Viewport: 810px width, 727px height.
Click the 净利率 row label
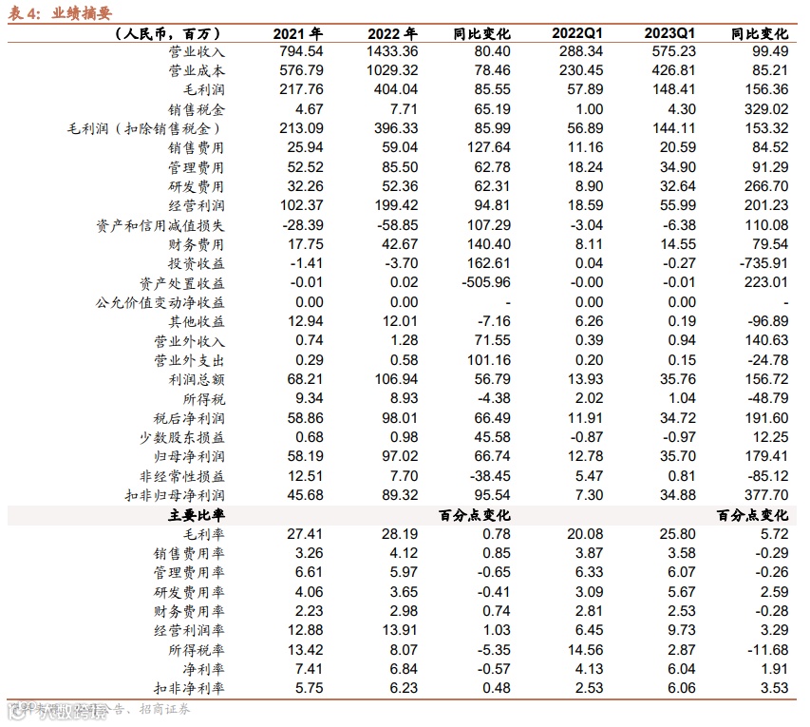[x=203, y=670]
